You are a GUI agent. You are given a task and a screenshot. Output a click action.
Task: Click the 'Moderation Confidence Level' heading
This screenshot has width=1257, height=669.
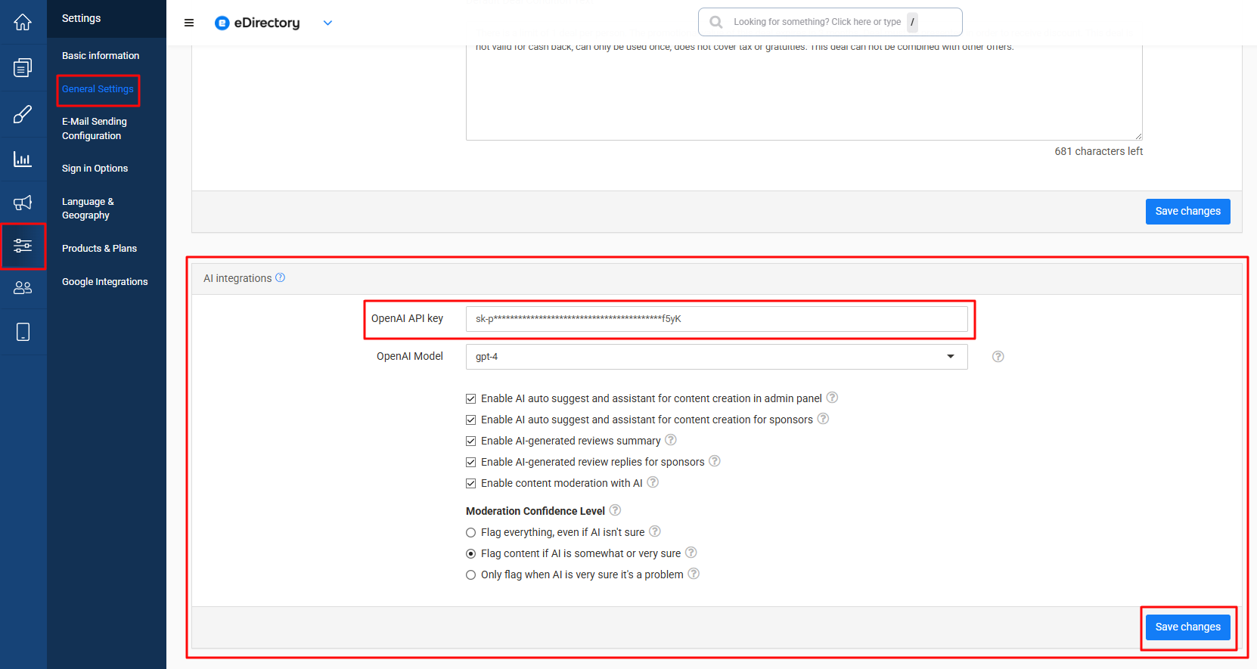click(x=535, y=511)
